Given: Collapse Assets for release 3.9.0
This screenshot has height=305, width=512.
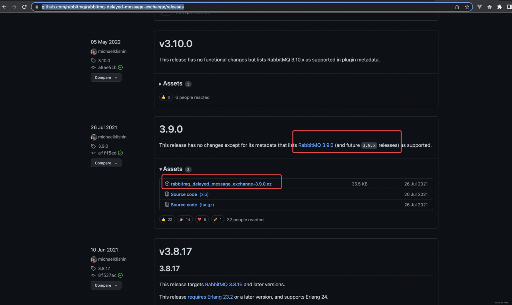Looking at the screenshot, I should click(175, 169).
